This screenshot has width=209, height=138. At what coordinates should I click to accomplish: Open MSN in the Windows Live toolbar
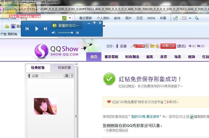[x=151, y=18]
